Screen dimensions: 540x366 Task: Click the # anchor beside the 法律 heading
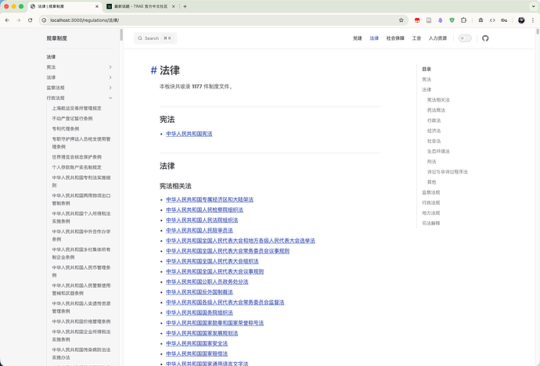(x=153, y=70)
